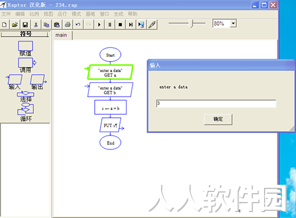Cut selection using the scissors icon
The width and height of the screenshot is (296, 218).
tap(36, 25)
